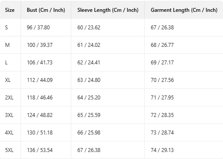Click the 5XL size cell
The image size is (223, 159).
coord(9,150)
